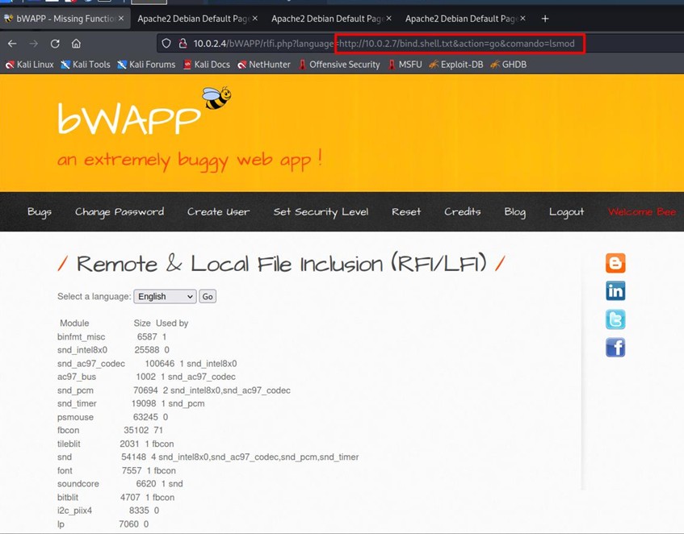Open the Blogger icon in sidebar

pyautogui.click(x=615, y=263)
